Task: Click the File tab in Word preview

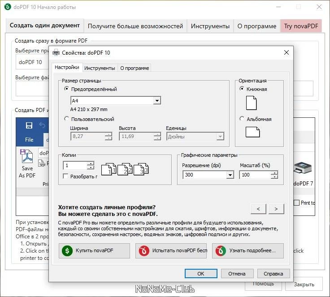Action: (29, 140)
